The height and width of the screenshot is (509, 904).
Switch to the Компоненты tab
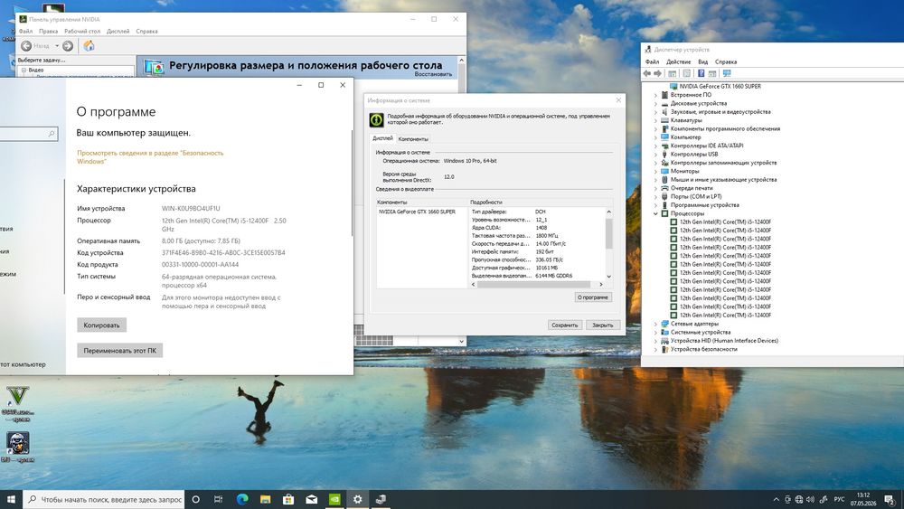pyautogui.click(x=413, y=139)
